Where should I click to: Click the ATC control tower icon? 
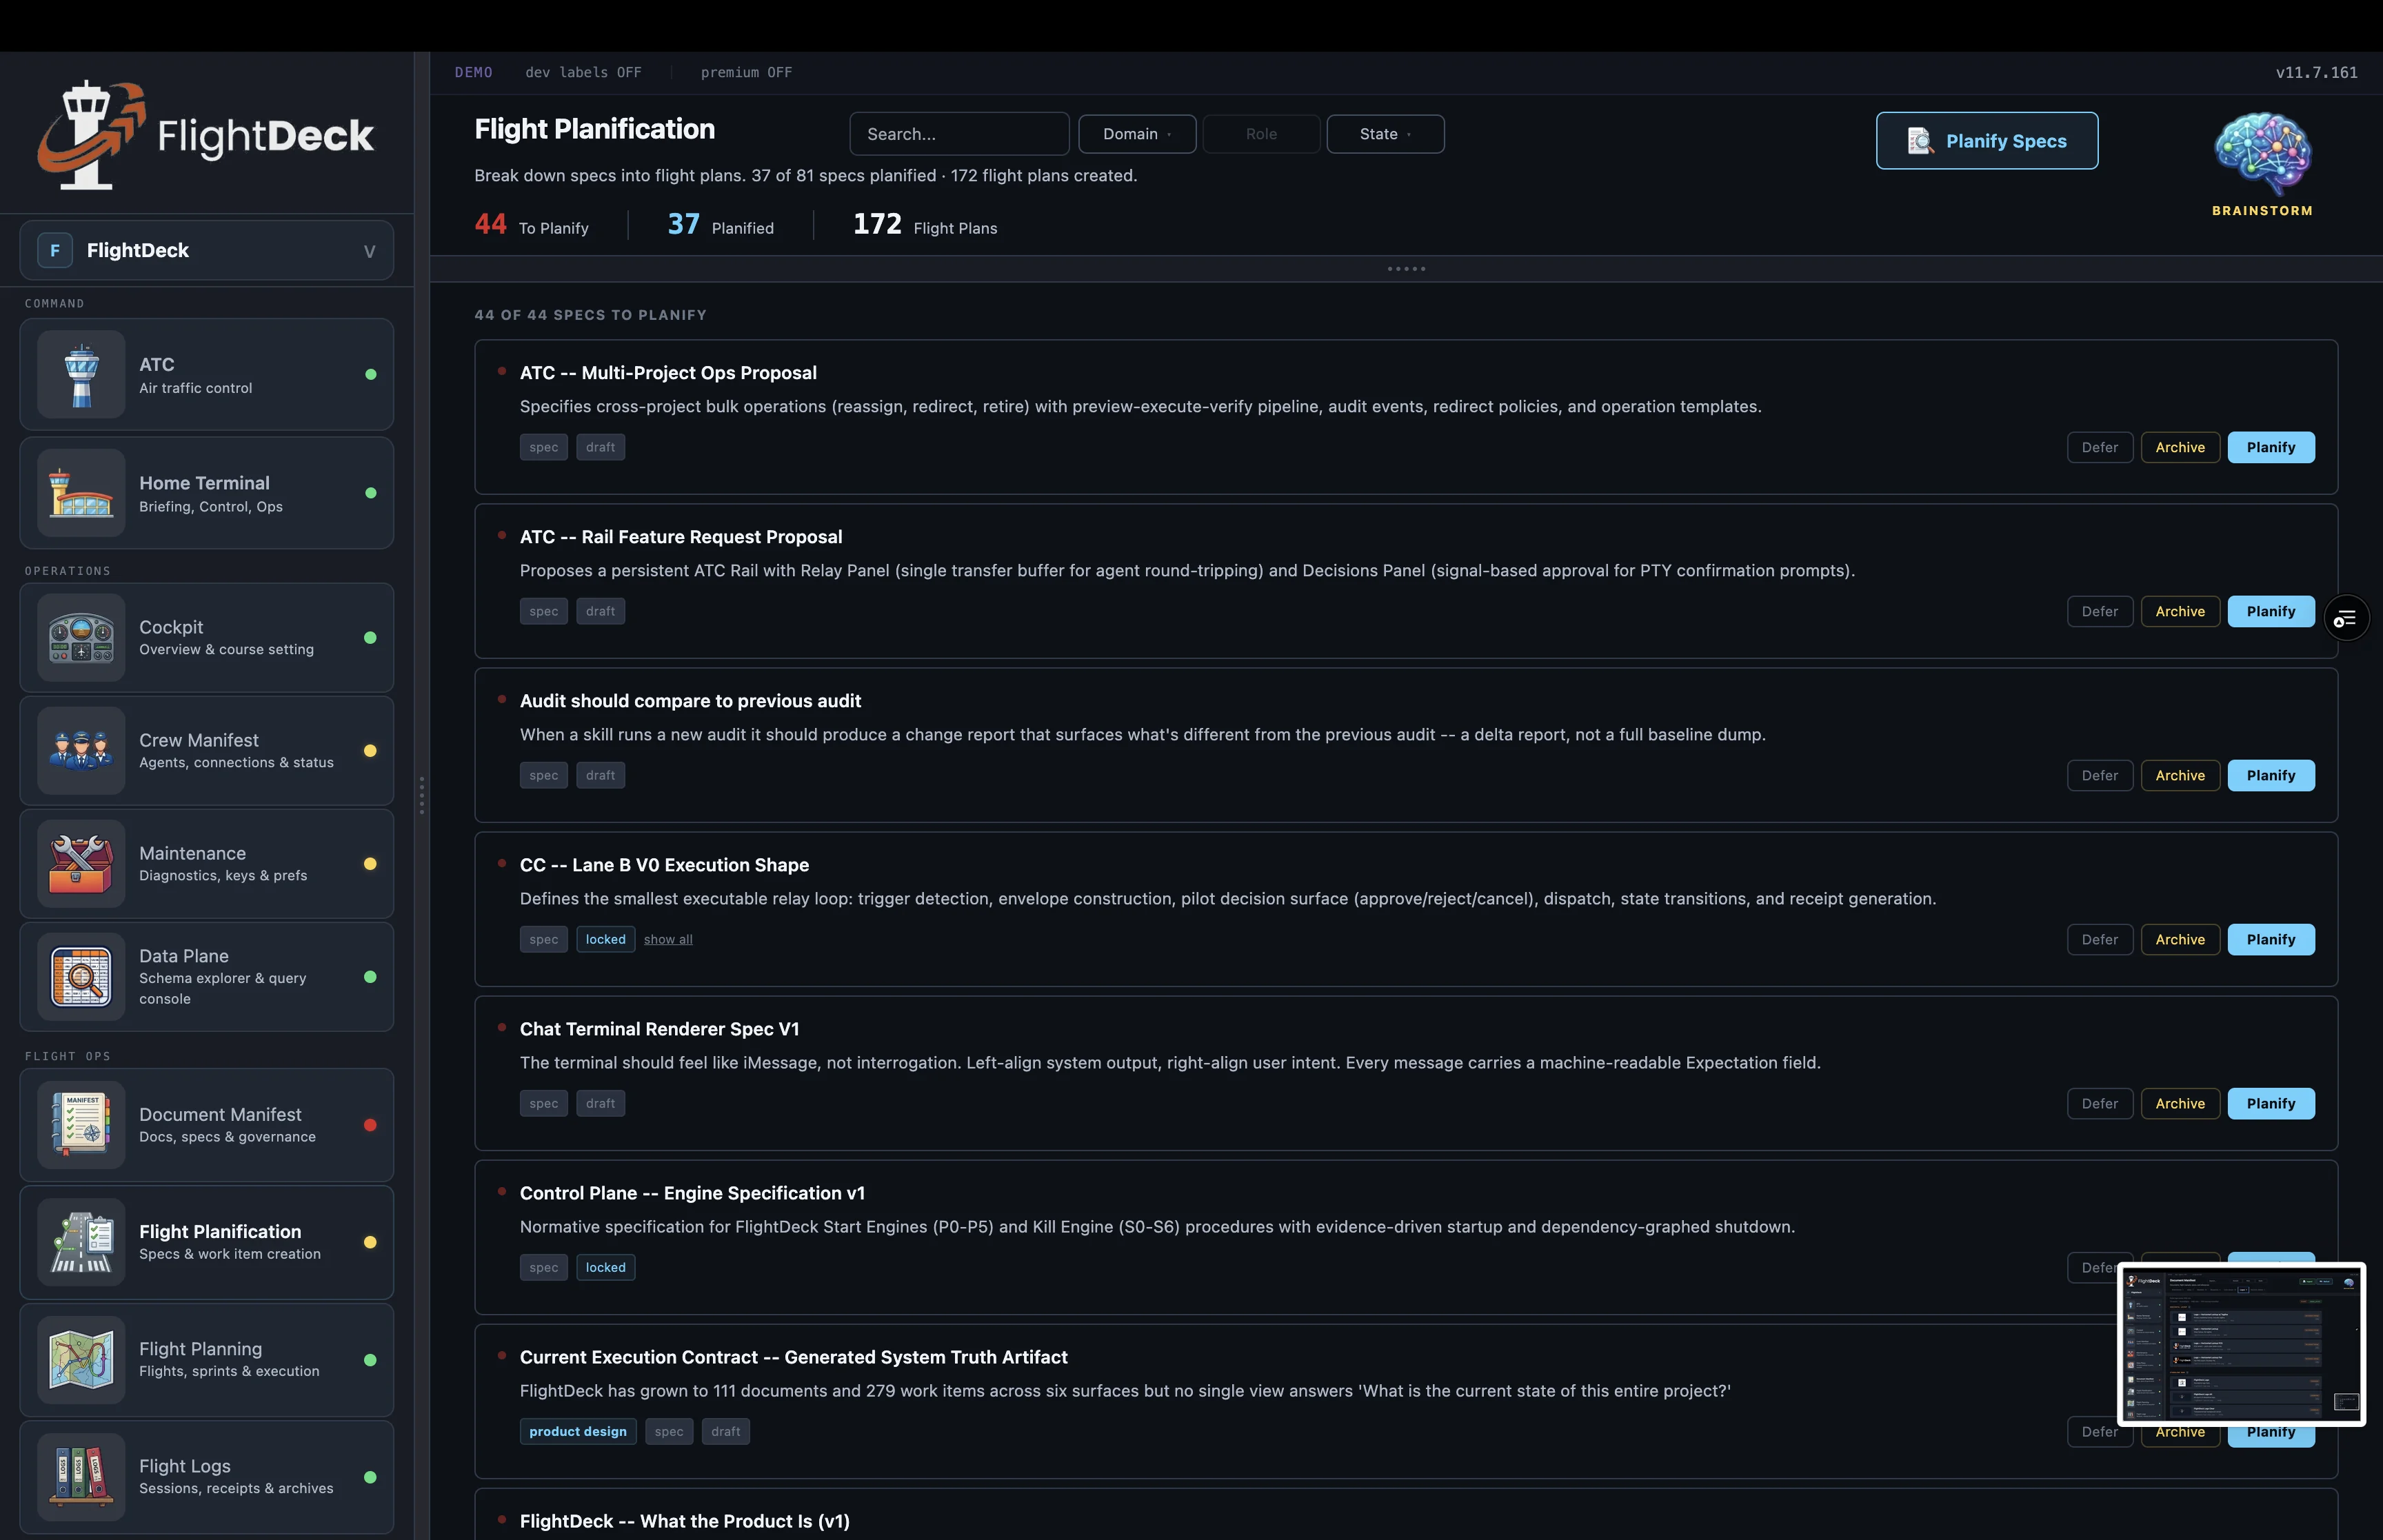coord(81,375)
